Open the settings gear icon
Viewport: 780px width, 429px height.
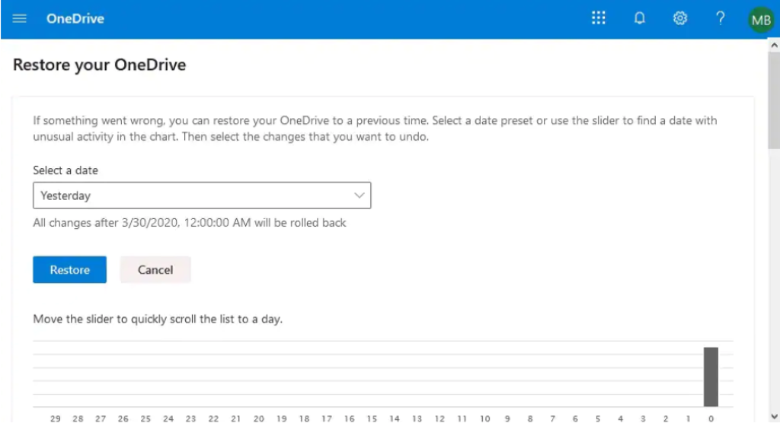click(x=680, y=19)
